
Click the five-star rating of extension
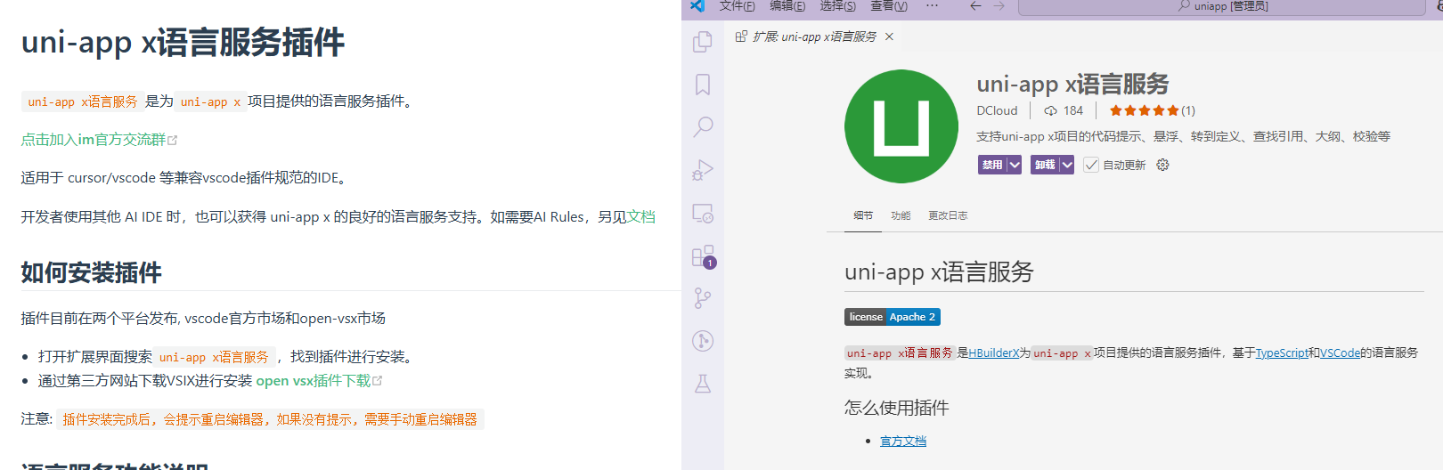click(1144, 110)
